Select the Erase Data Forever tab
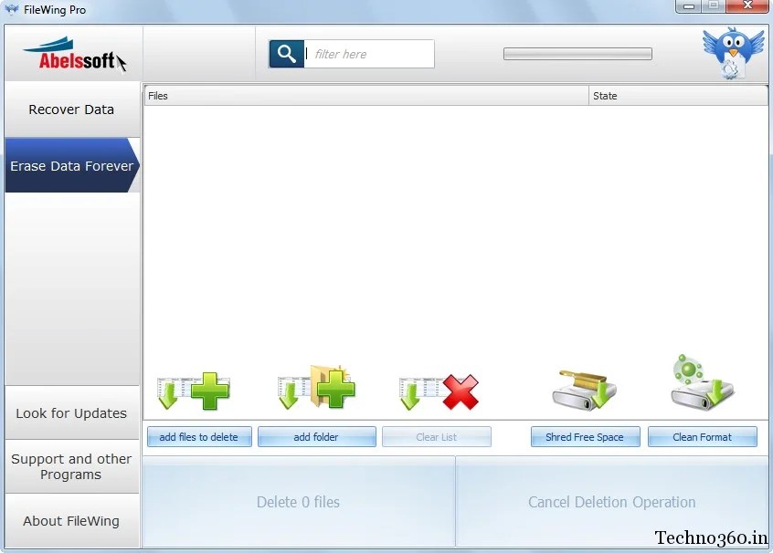Screen dimensions: 773x553 tap(72, 165)
